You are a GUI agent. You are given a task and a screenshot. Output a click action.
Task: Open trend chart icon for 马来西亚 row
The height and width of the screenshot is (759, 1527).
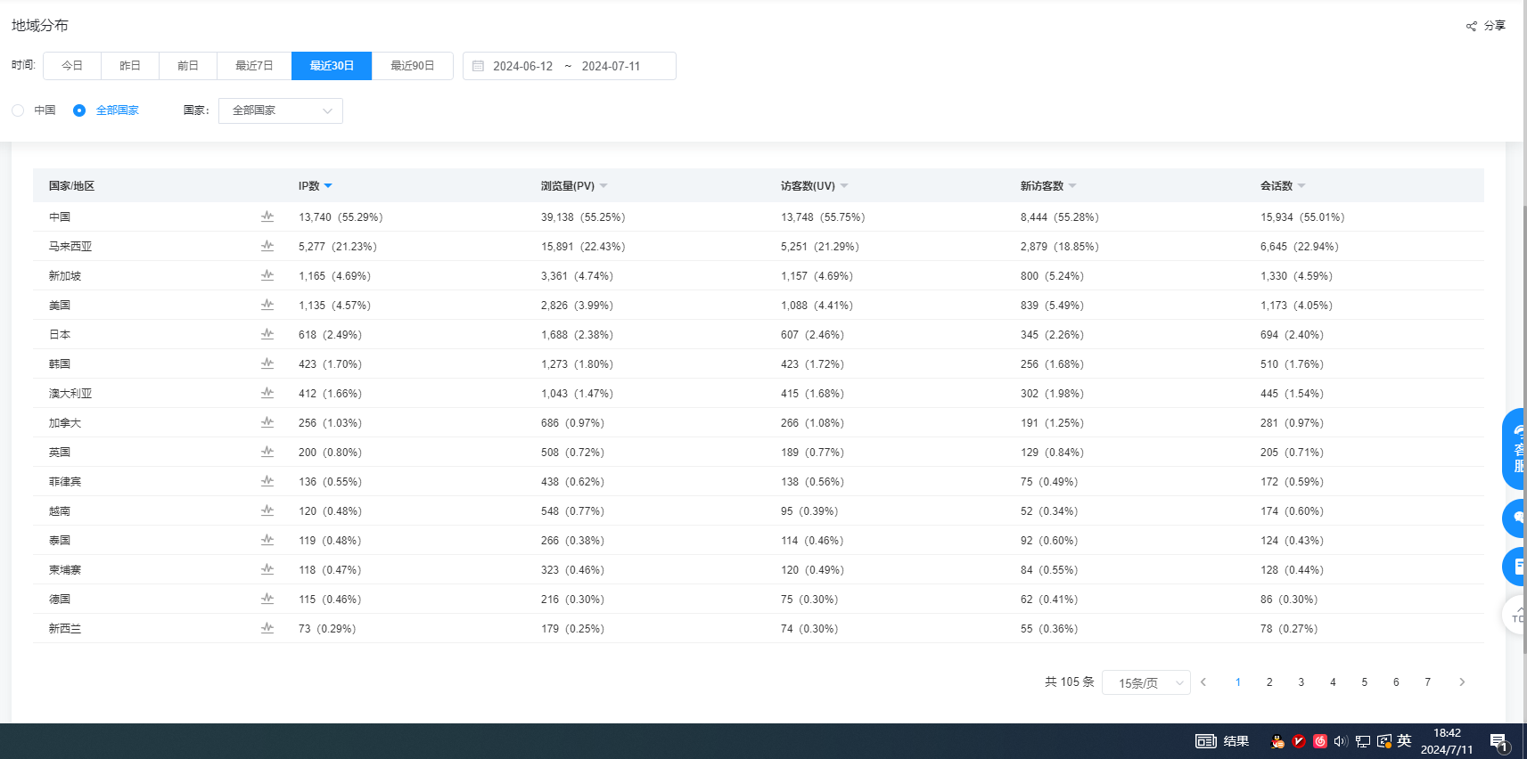[x=267, y=246]
